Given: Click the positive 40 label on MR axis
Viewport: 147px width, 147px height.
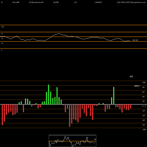Looking at the screenshot, I should [143, 97].
